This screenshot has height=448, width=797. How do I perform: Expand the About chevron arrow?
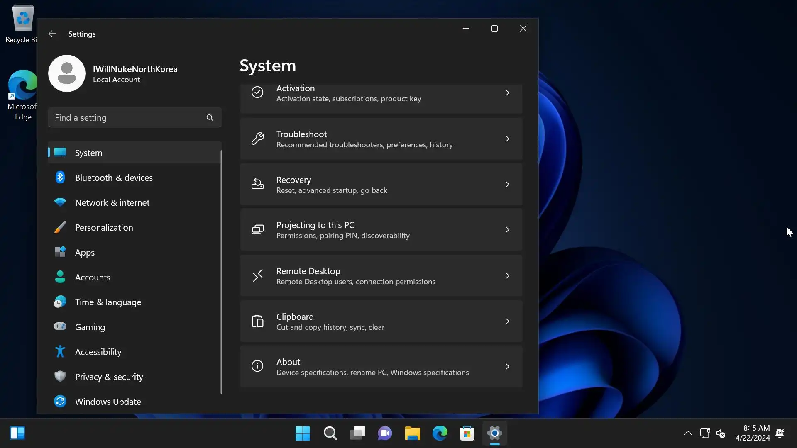(x=507, y=367)
